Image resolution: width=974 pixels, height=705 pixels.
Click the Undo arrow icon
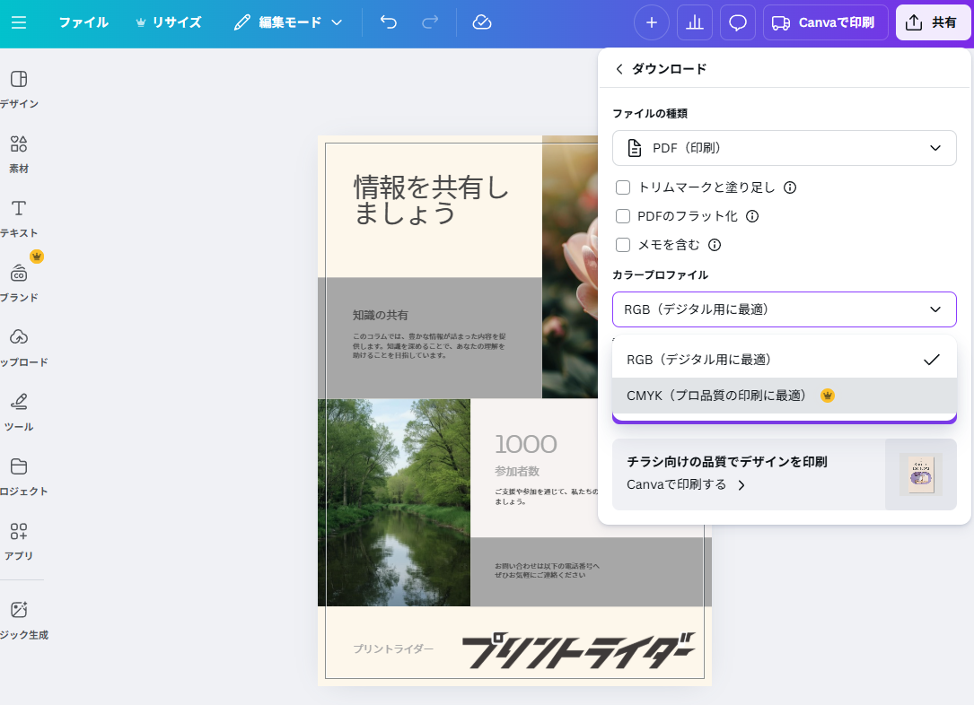tap(388, 22)
